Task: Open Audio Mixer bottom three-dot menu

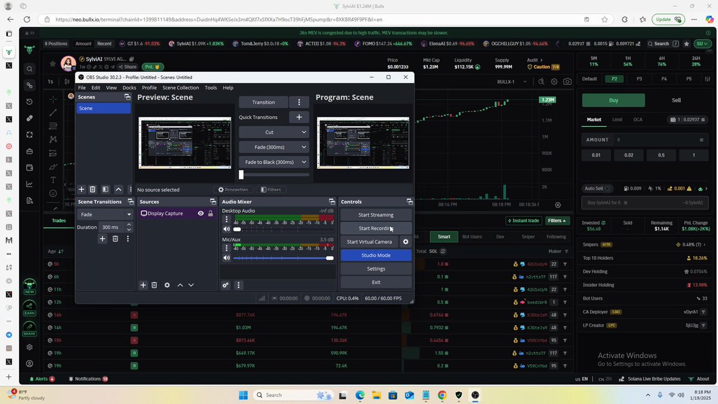Action: click(238, 285)
